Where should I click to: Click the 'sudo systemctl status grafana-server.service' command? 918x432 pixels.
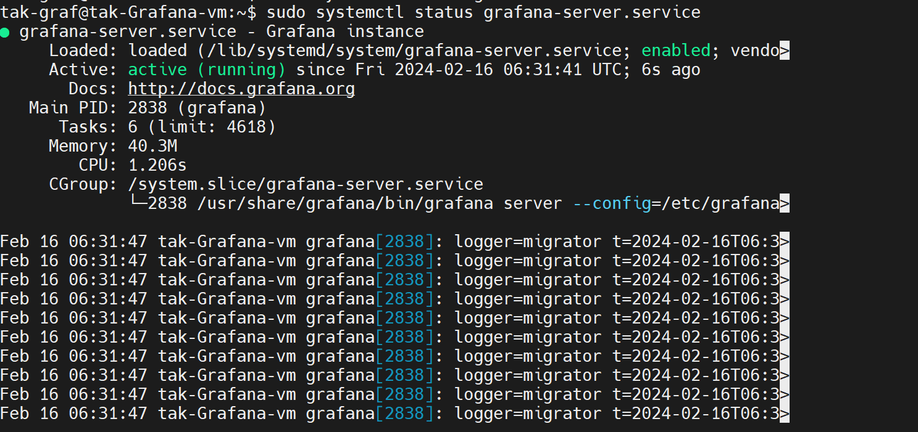click(x=483, y=12)
